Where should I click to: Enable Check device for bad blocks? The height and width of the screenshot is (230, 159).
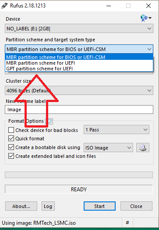point(11,130)
